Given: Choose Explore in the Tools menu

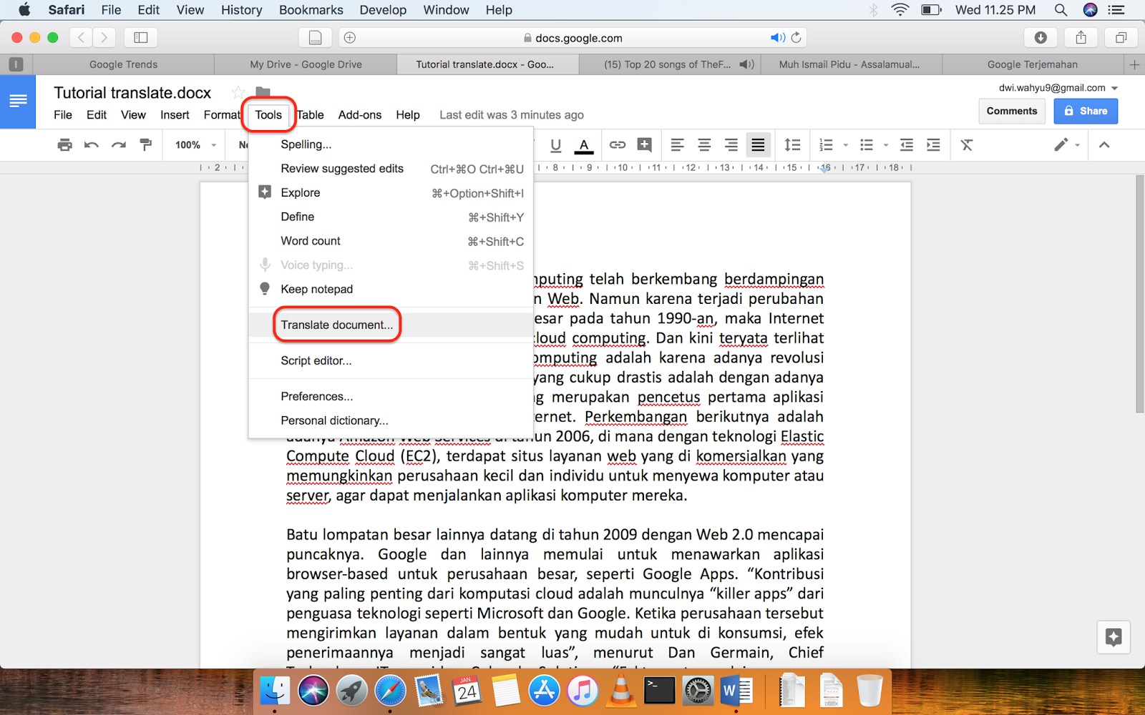Looking at the screenshot, I should [391, 193].
